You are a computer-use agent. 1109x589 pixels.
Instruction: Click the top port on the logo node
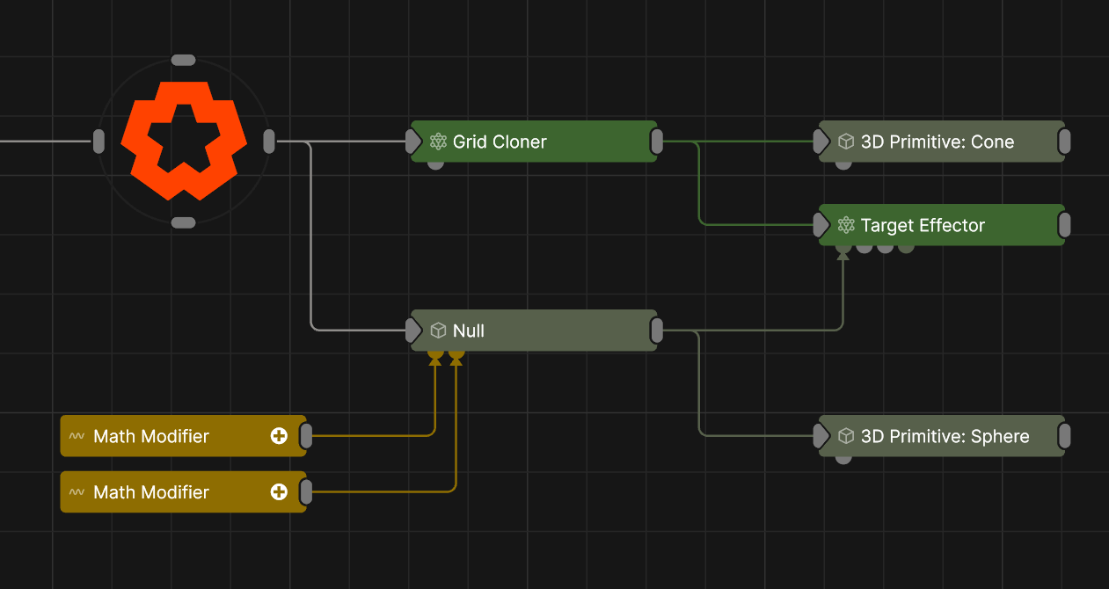[183, 60]
